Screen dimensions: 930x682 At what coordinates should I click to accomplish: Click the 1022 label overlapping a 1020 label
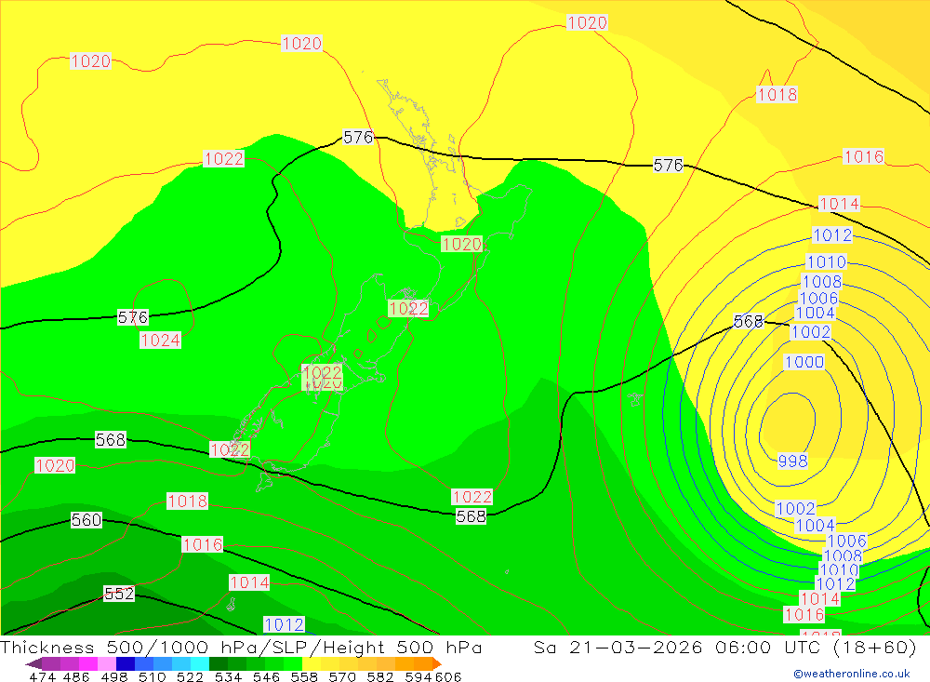(x=322, y=372)
